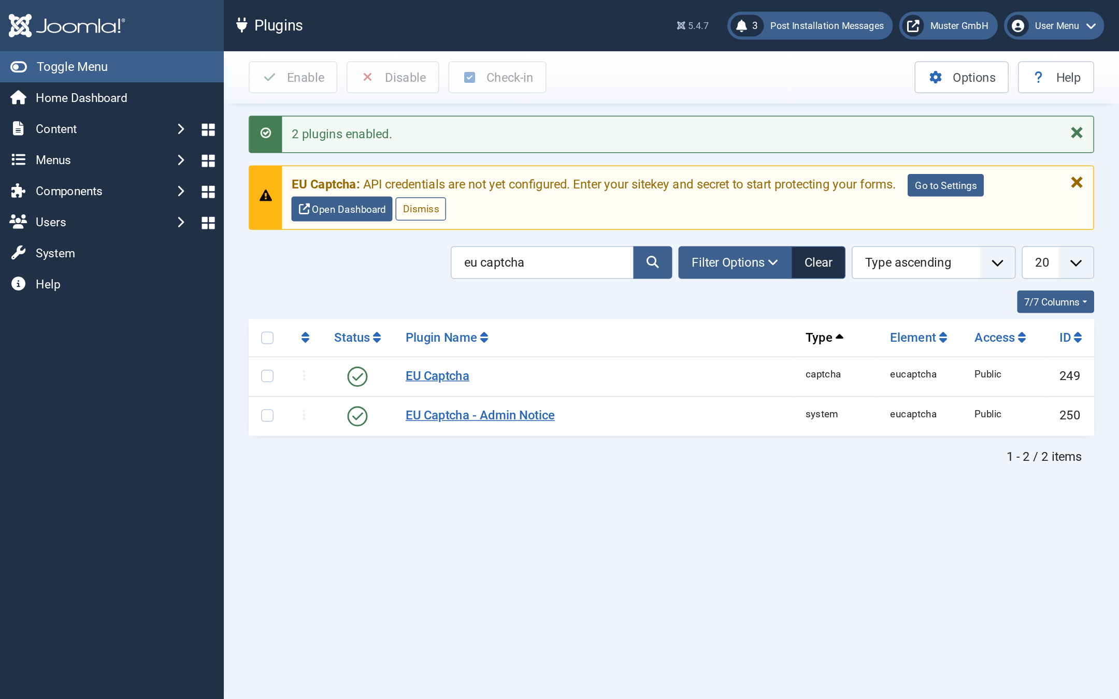The width and height of the screenshot is (1119, 699).
Task: Expand the Content menu chevron
Action: tap(181, 129)
